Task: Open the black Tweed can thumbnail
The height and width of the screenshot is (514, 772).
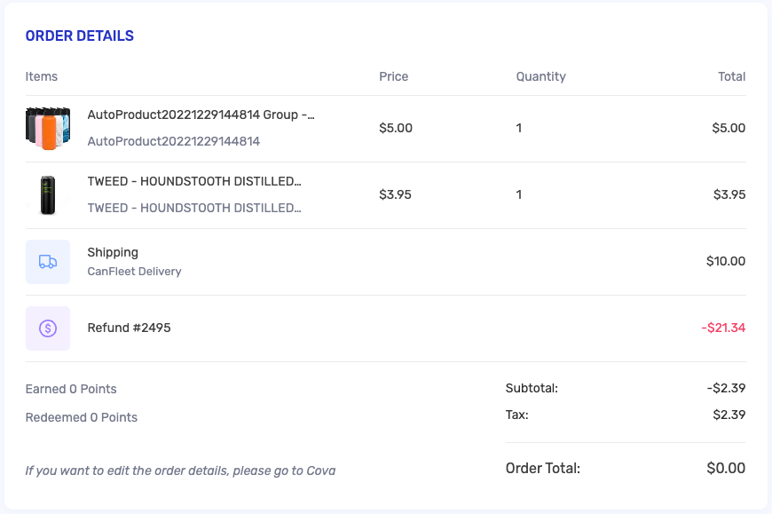Action: click(48, 195)
